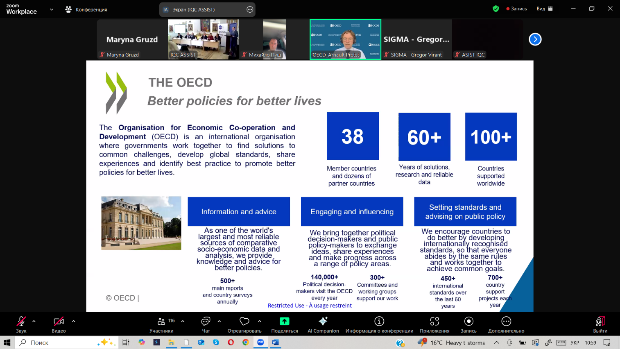The width and height of the screenshot is (620, 349).
Task: Open File Explorer from the taskbar
Action: pyautogui.click(x=171, y=342)
